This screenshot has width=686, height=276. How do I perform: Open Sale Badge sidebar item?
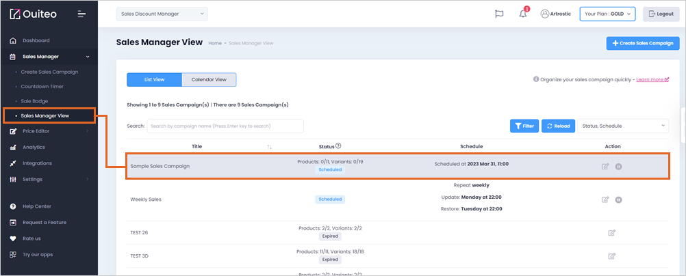(x=34, y=101)
